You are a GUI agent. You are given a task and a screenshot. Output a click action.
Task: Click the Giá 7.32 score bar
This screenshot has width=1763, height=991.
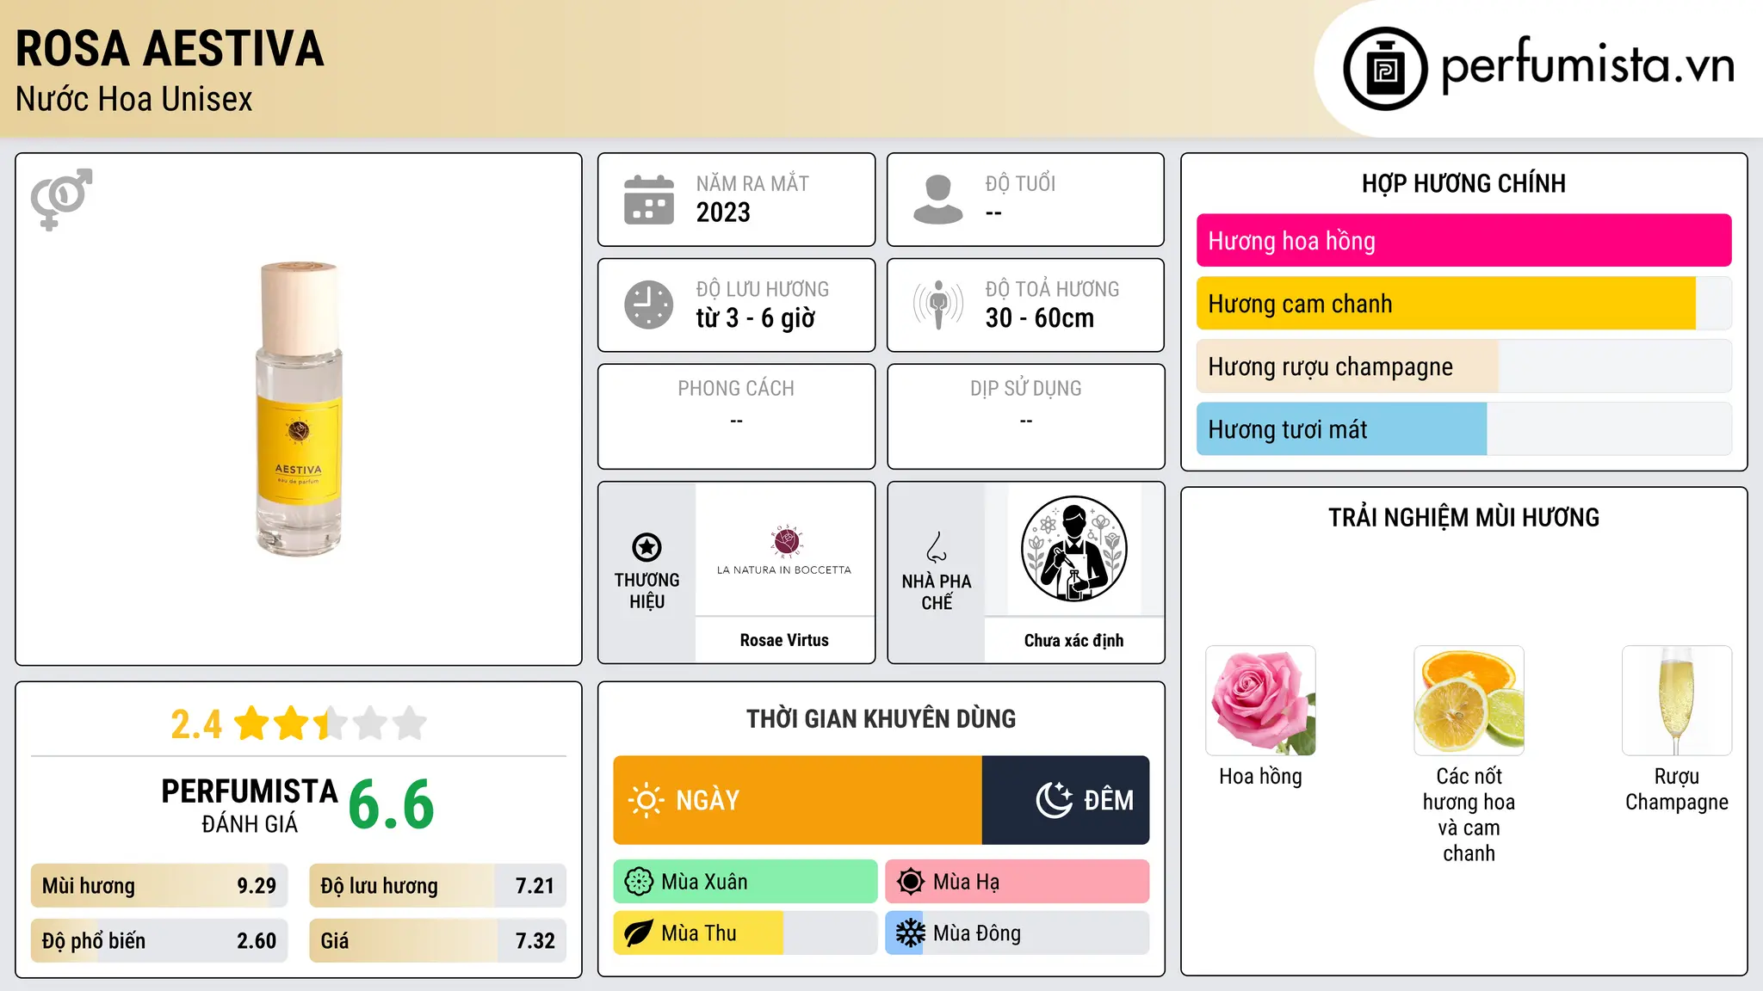437,940
